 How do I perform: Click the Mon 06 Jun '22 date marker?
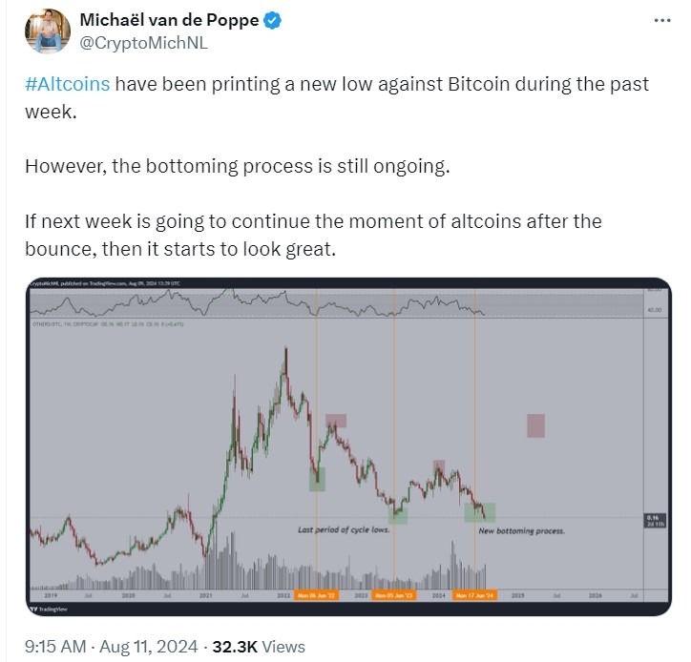(317, 595)
